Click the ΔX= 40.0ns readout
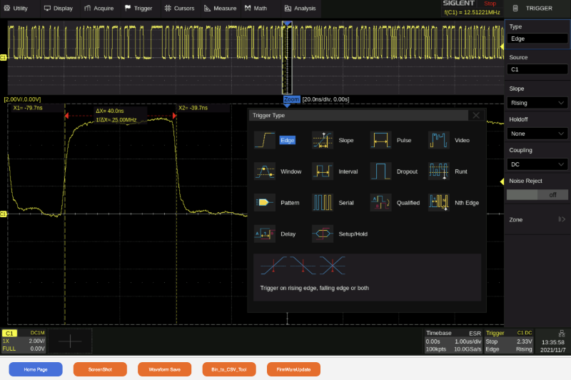The image size is (571, 380). 110,111
